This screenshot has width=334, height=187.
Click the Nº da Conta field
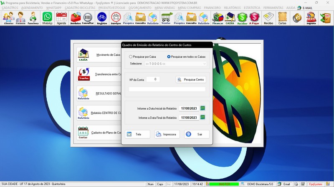coord(153,79)
